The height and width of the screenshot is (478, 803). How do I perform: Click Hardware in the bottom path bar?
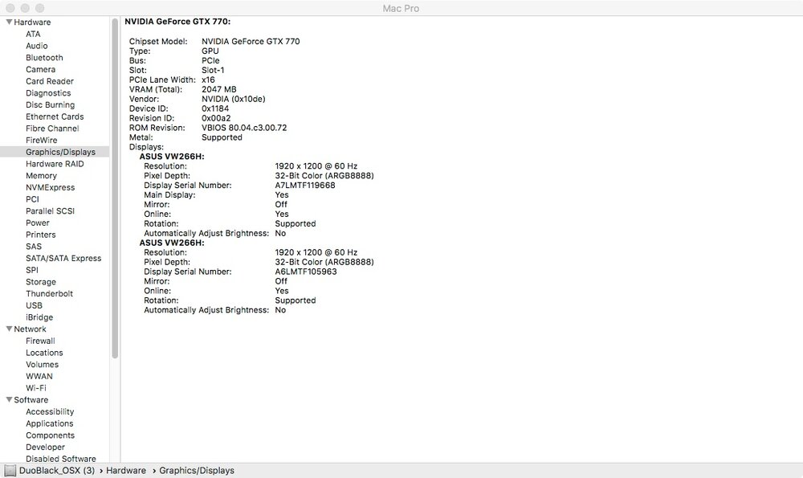pyautogui.click(x=126, y=471)
